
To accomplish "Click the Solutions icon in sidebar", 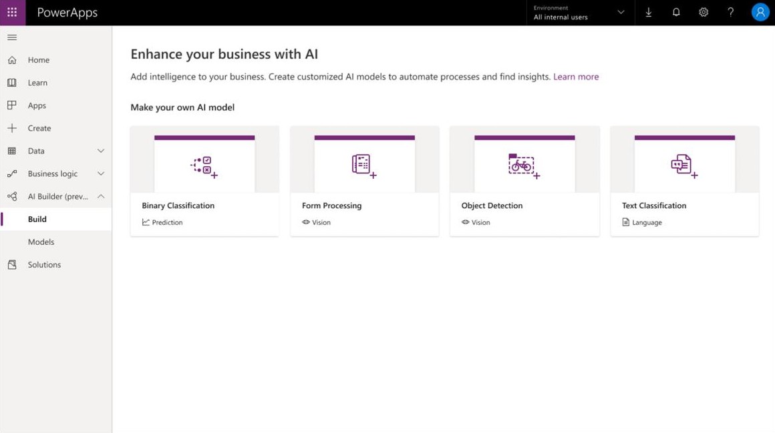I will pyautogui.click(x=12, y=265).
